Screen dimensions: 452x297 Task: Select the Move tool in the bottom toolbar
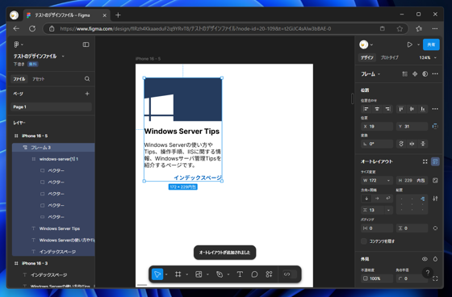point(157,274)
